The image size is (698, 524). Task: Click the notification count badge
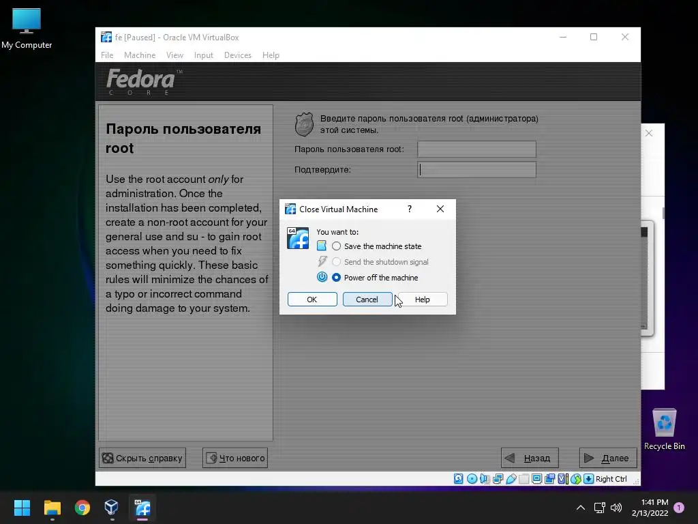pos(679,508)
